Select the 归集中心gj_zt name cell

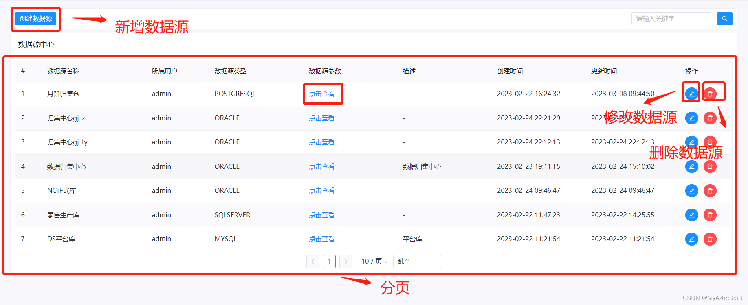[x=67, y=118]
